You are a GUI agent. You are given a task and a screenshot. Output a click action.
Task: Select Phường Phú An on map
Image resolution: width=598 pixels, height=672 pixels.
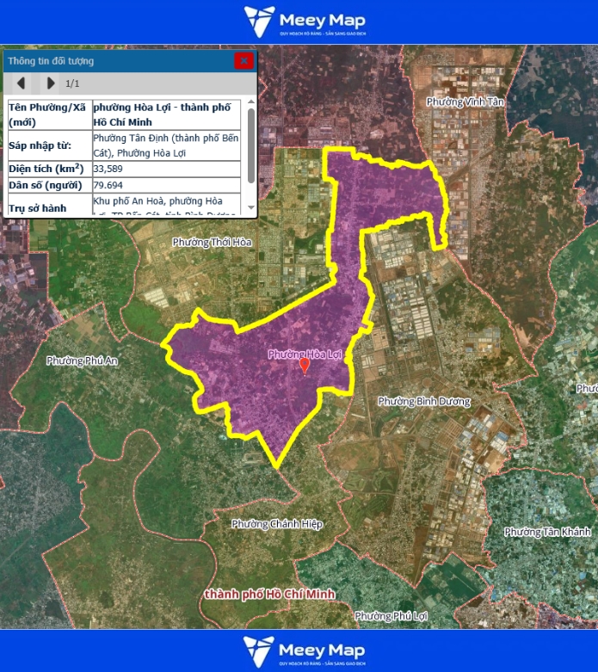82,361
